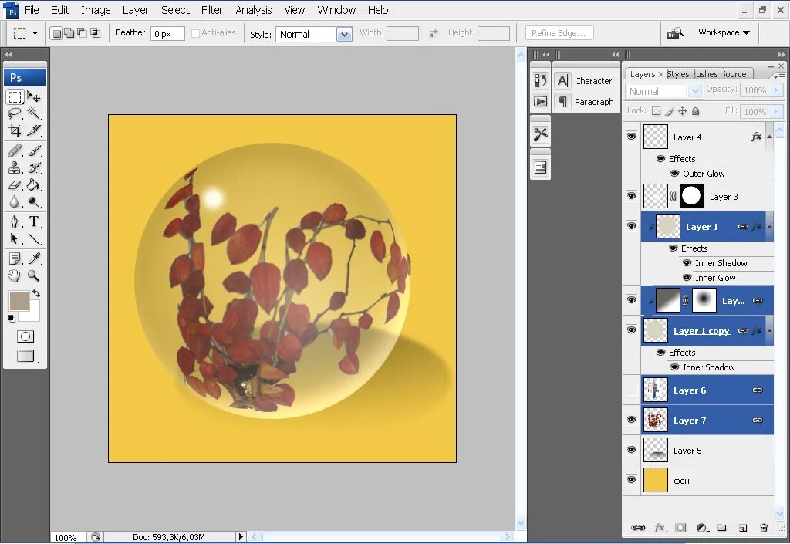Hide Layer 3 visibility eye
Viewport: 790px width, 544px height.
click(631, 196)
